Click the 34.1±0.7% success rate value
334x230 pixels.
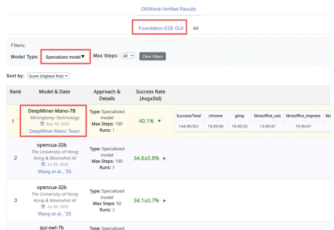pos(146,200)
